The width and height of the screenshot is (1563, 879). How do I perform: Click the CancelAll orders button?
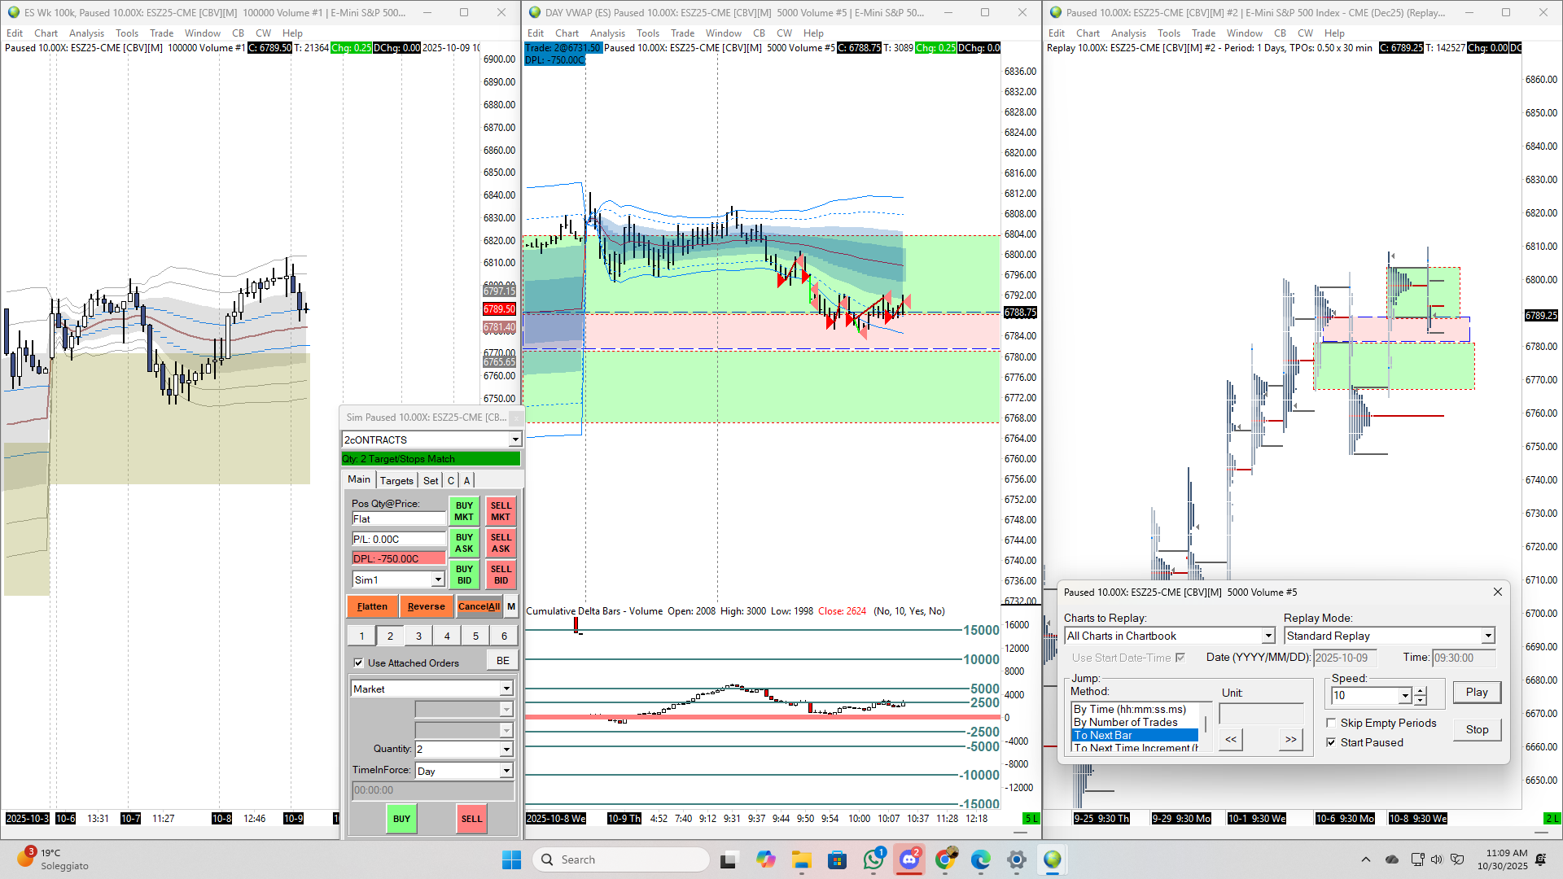click(x=479, y=606)
